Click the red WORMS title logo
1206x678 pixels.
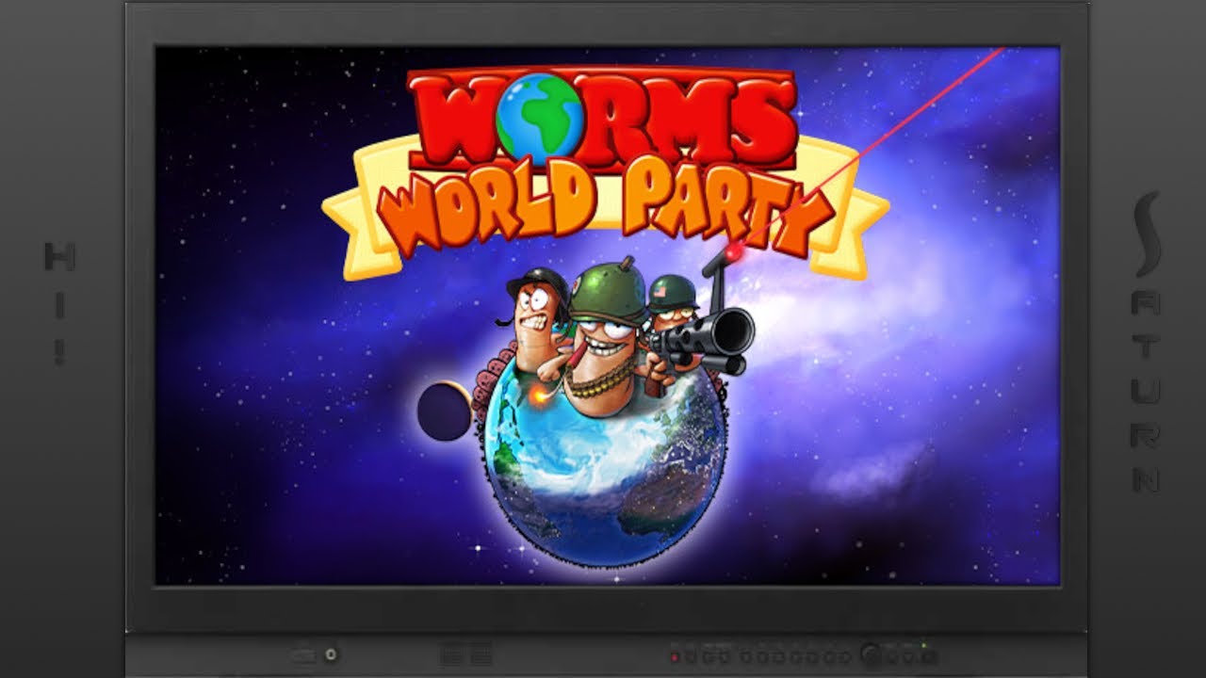[603, 118]
